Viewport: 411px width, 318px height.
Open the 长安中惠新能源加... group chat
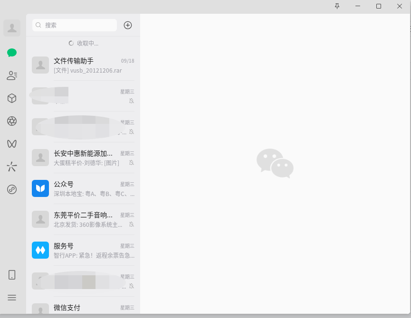point(83,158)
